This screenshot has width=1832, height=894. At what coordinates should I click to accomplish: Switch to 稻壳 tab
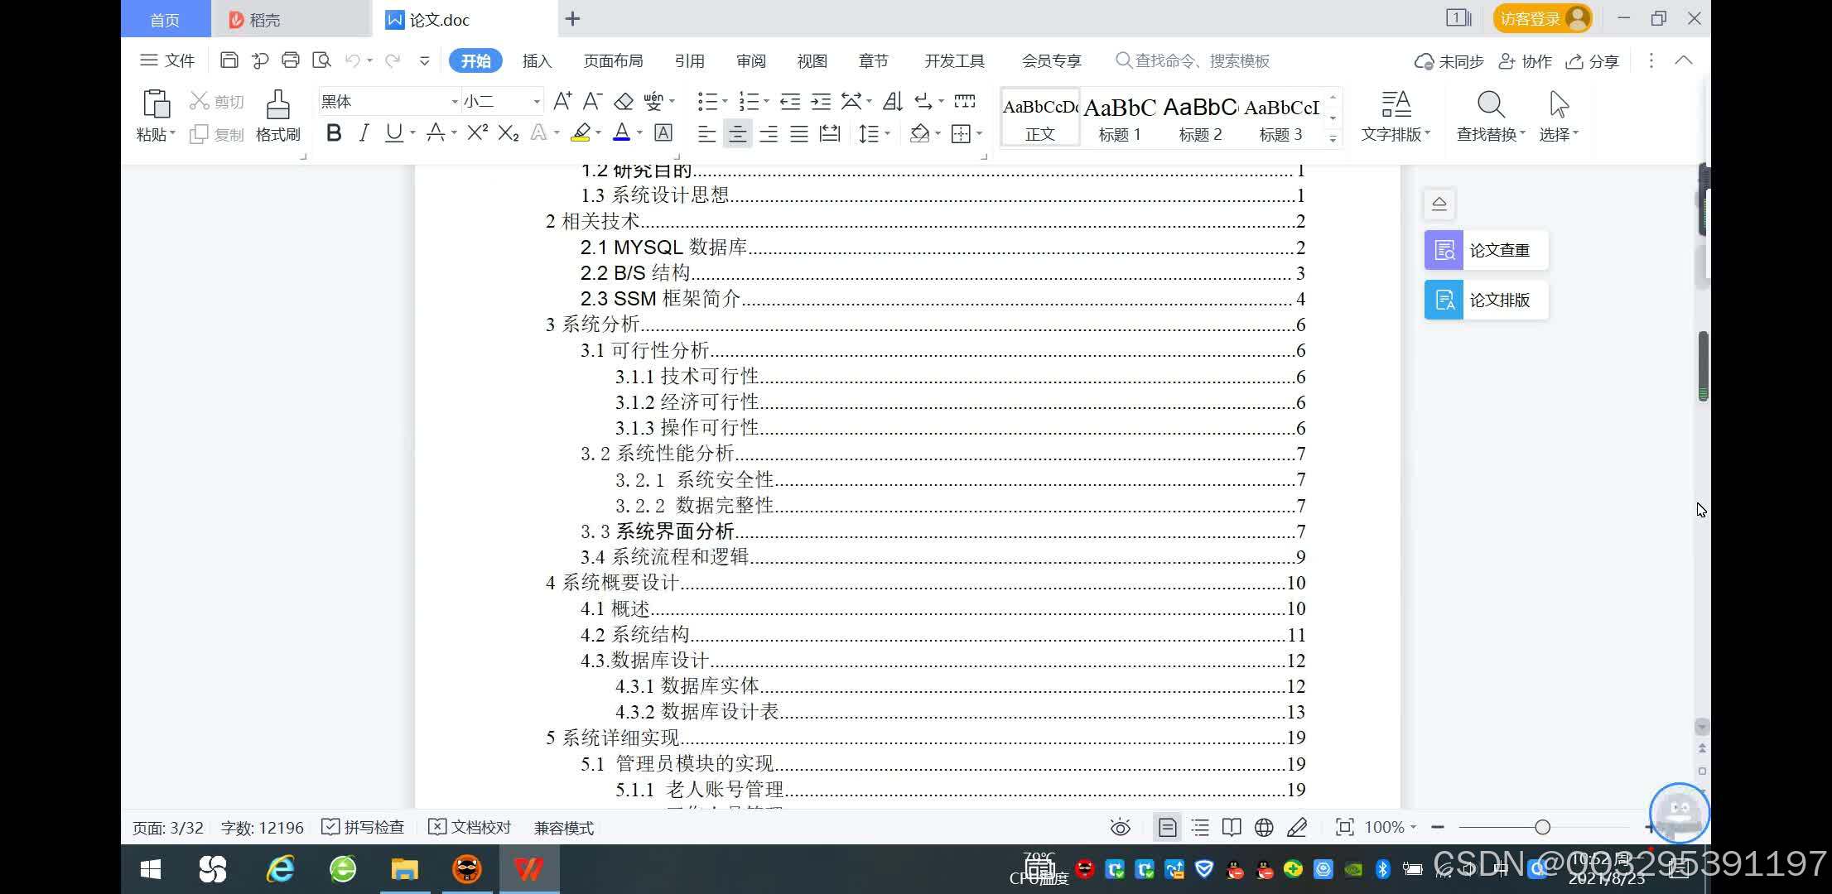(x=290, y=19)
